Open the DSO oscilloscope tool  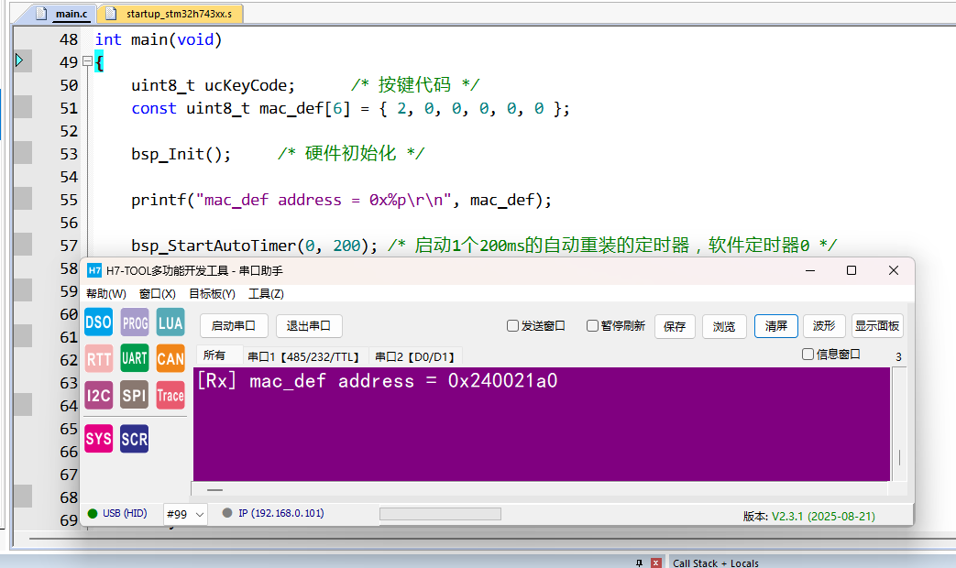click(98, 322)
